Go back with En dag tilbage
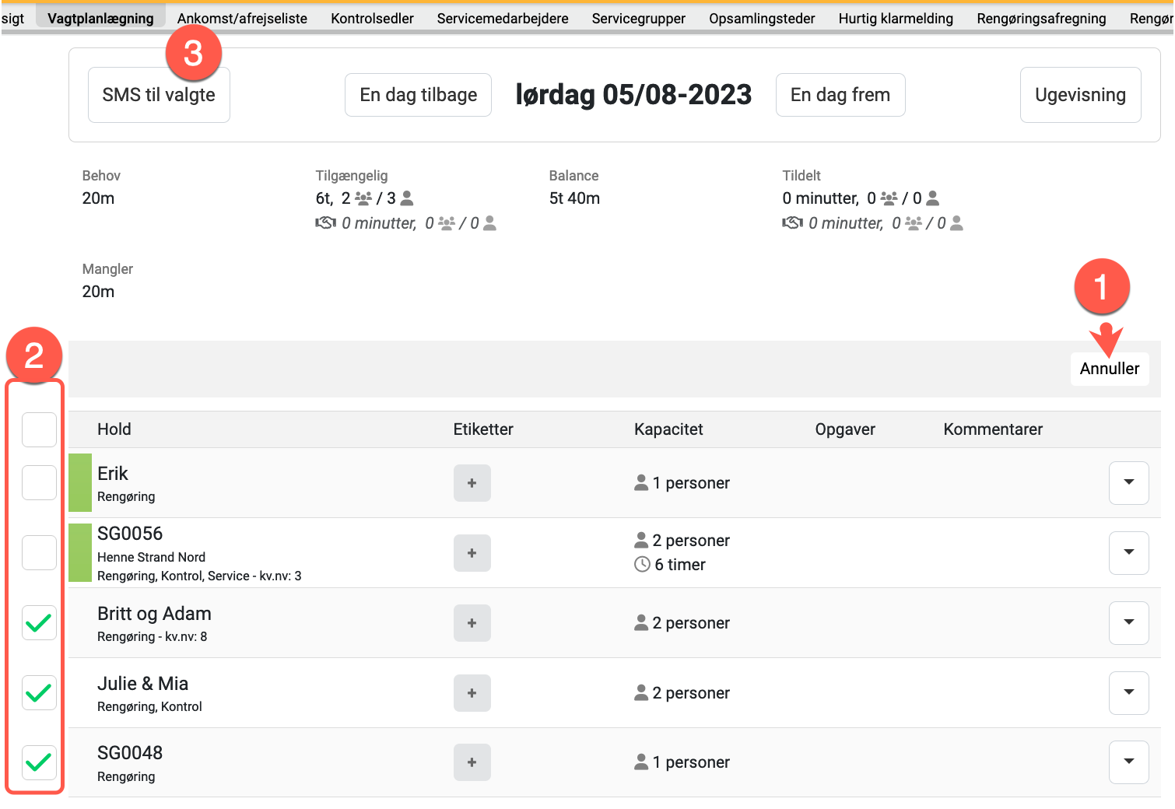 click(419, 95)
